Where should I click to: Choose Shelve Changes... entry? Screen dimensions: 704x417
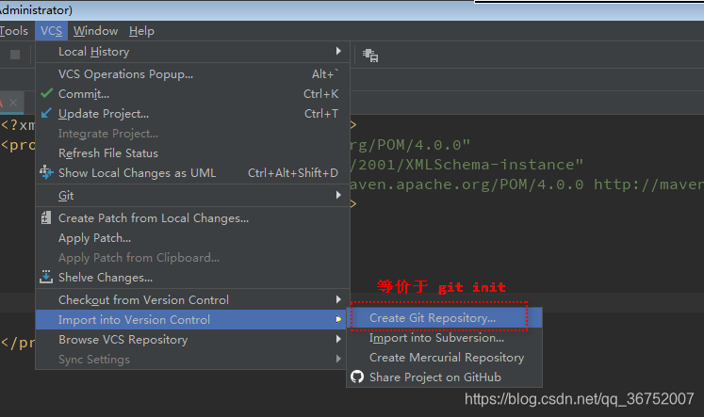[192, 278]
